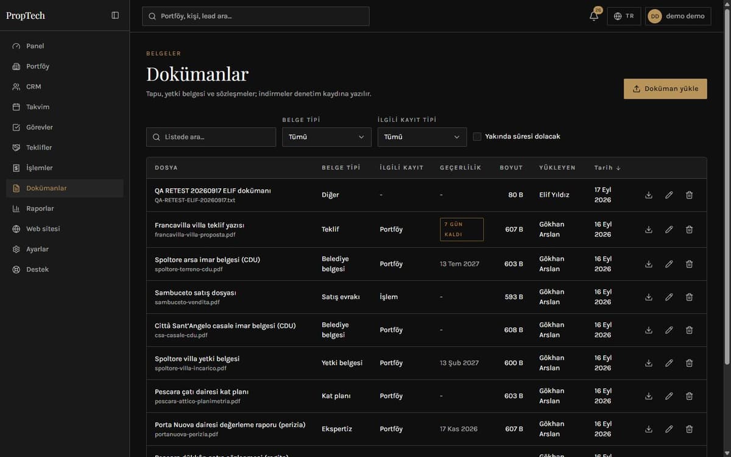
Task: Open Ayarlar from the sidebar
Action: coord(65,249)
